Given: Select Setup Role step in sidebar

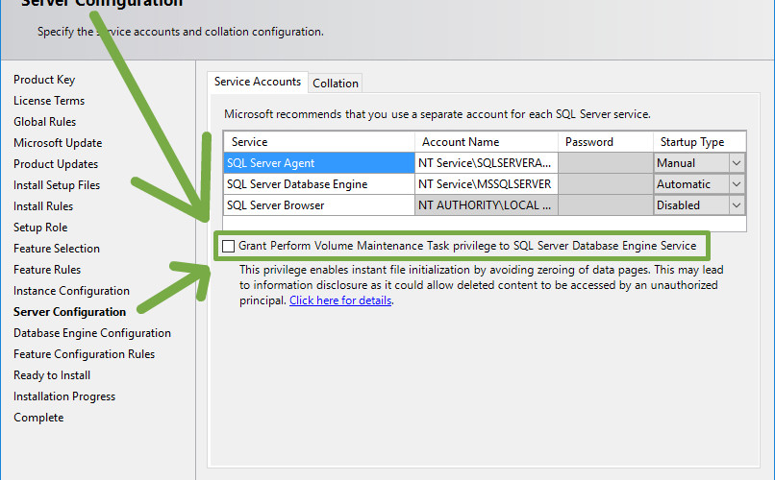Looking at the screenshot, I should pyautogui.click(x=40, y=228).
